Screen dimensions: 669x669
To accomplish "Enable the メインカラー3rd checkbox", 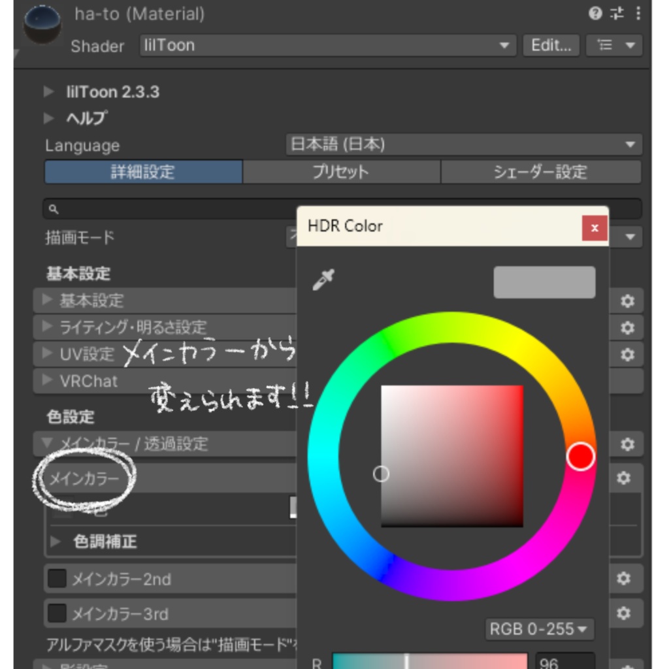I will [x=57, y=613].
